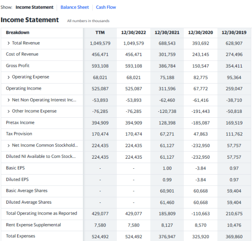The width and height of the screenshot is (252, 241).
Task: Select the 12/30/2022 column header
Action: (133, 32)
